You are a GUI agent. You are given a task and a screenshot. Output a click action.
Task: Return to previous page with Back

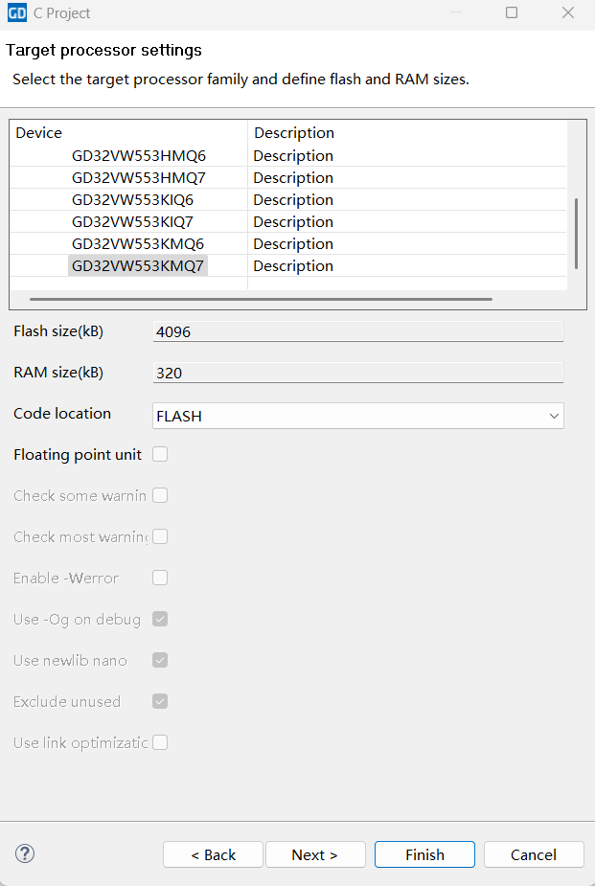click(213, 854)
